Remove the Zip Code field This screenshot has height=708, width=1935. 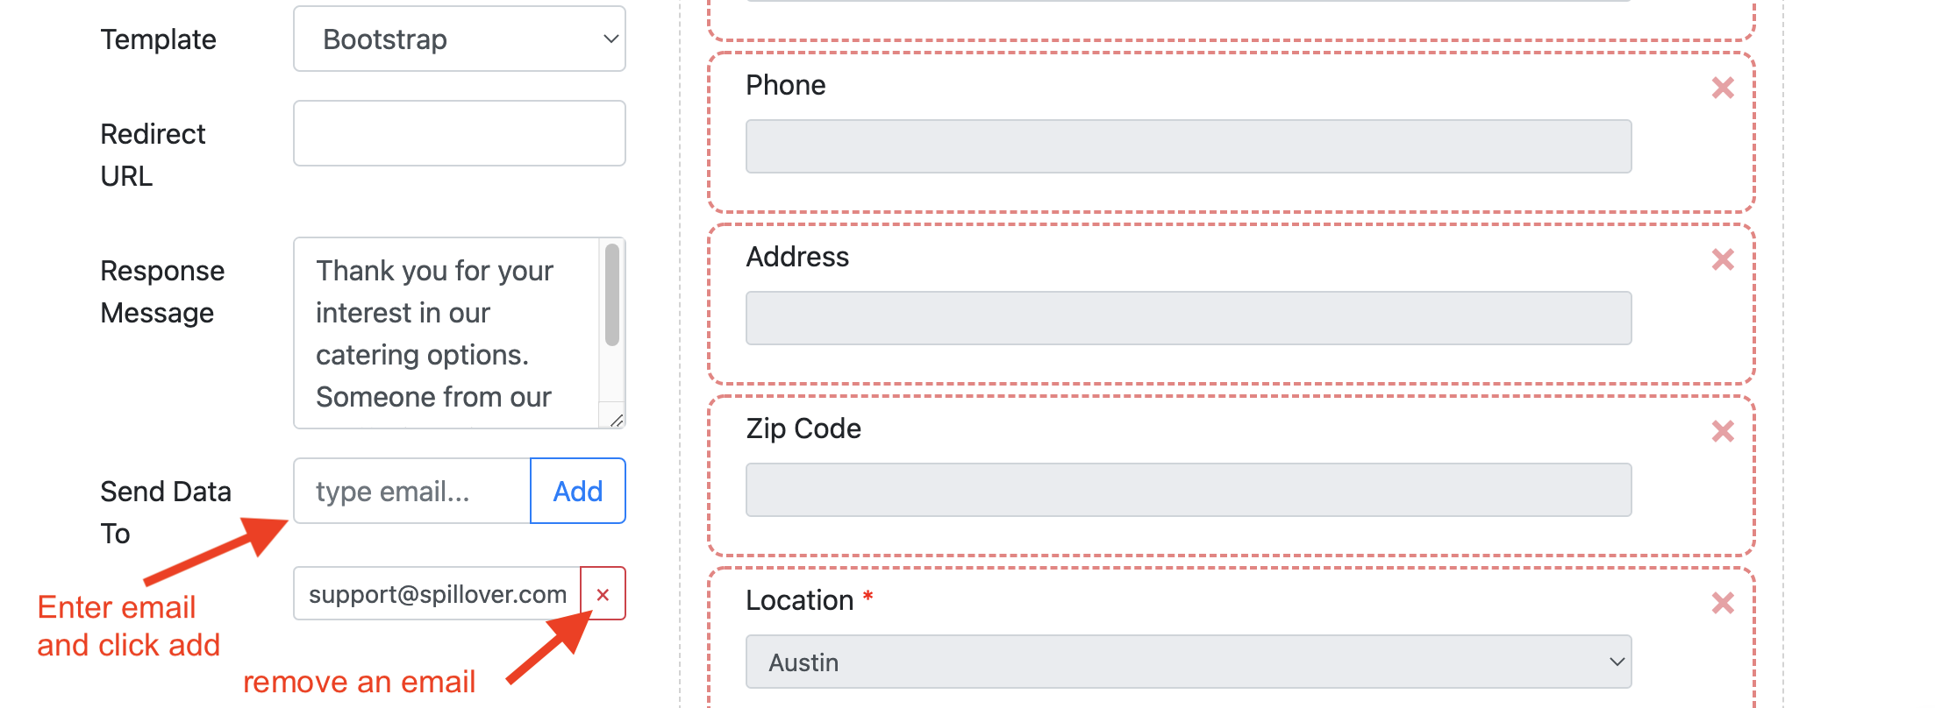pos(1723,431)
